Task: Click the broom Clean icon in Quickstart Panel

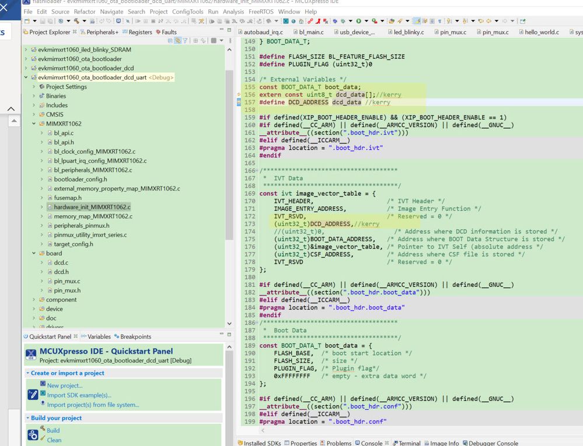Action: coord(43,438)
